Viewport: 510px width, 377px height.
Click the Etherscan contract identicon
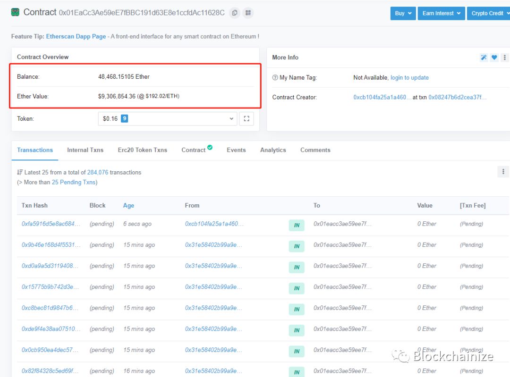[15, 12]
